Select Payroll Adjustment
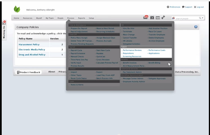Image resolution: width=210 pixels, height=135 pixels. [x=79, y=31]
